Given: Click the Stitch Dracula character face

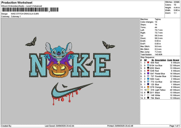Looking at the screenshot, I should (x=59, y=53).
